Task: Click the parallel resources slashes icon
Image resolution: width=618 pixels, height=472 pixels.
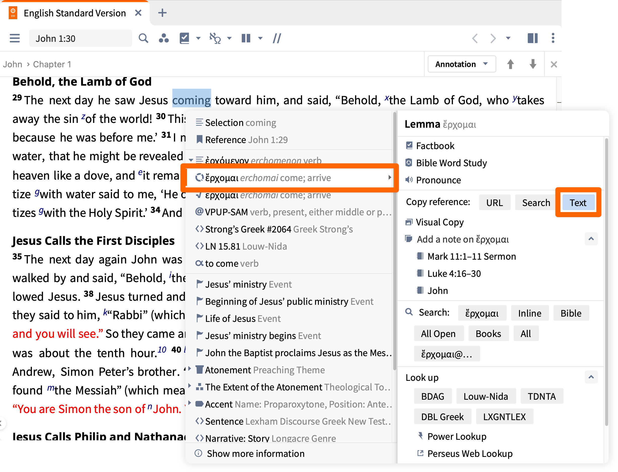Action: [x=277, y=38]
